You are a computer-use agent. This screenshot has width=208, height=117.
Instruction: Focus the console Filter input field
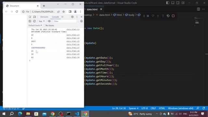coord(65,21)
